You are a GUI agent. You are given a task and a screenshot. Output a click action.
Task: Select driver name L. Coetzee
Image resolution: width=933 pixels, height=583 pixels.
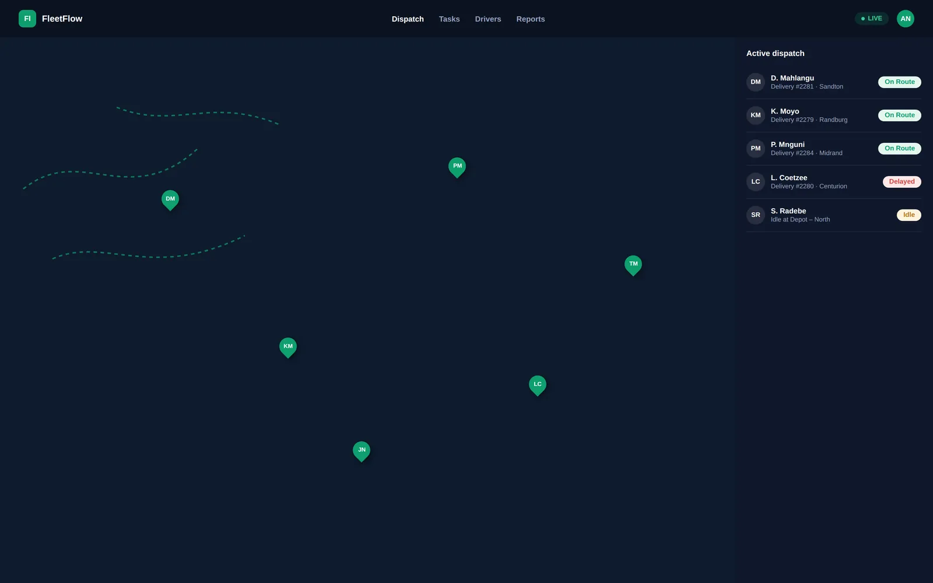pos(789,178)
